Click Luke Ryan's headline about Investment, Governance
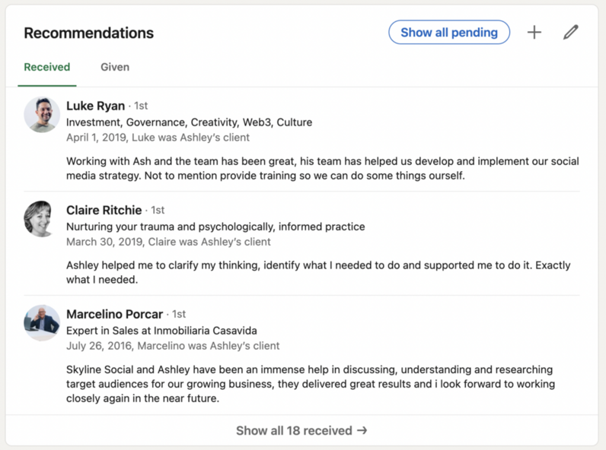Viewport: 606px width, 450px height. [189, 122]
